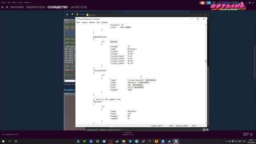Open Notepad's Правка menu

click(84, 22)
